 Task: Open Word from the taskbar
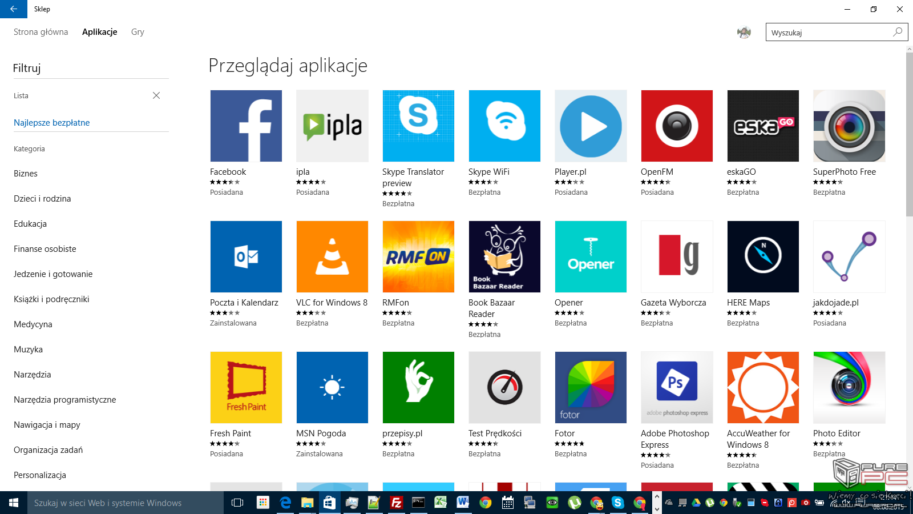pyautogui.click(x=463, y=503)
